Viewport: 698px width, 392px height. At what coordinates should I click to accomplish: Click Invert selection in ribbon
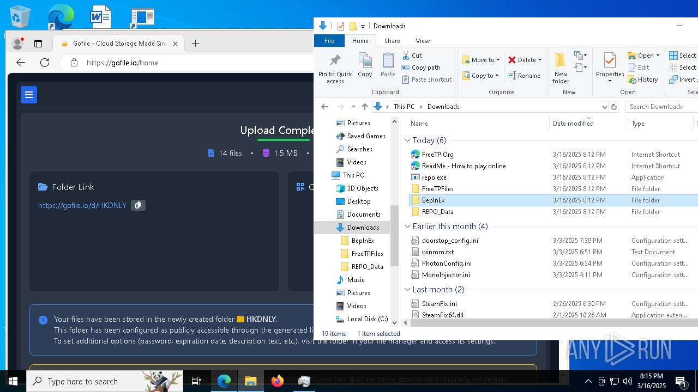click(x=683, y=79)
